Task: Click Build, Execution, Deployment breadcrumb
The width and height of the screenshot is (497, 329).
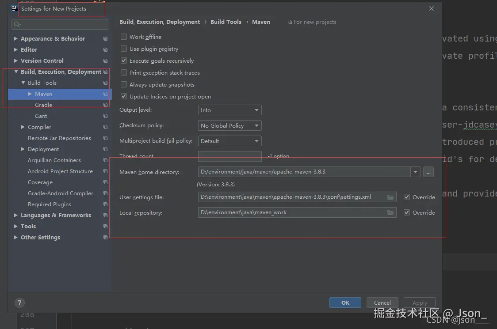Action: pyautogui.click(x=160, y=22)
